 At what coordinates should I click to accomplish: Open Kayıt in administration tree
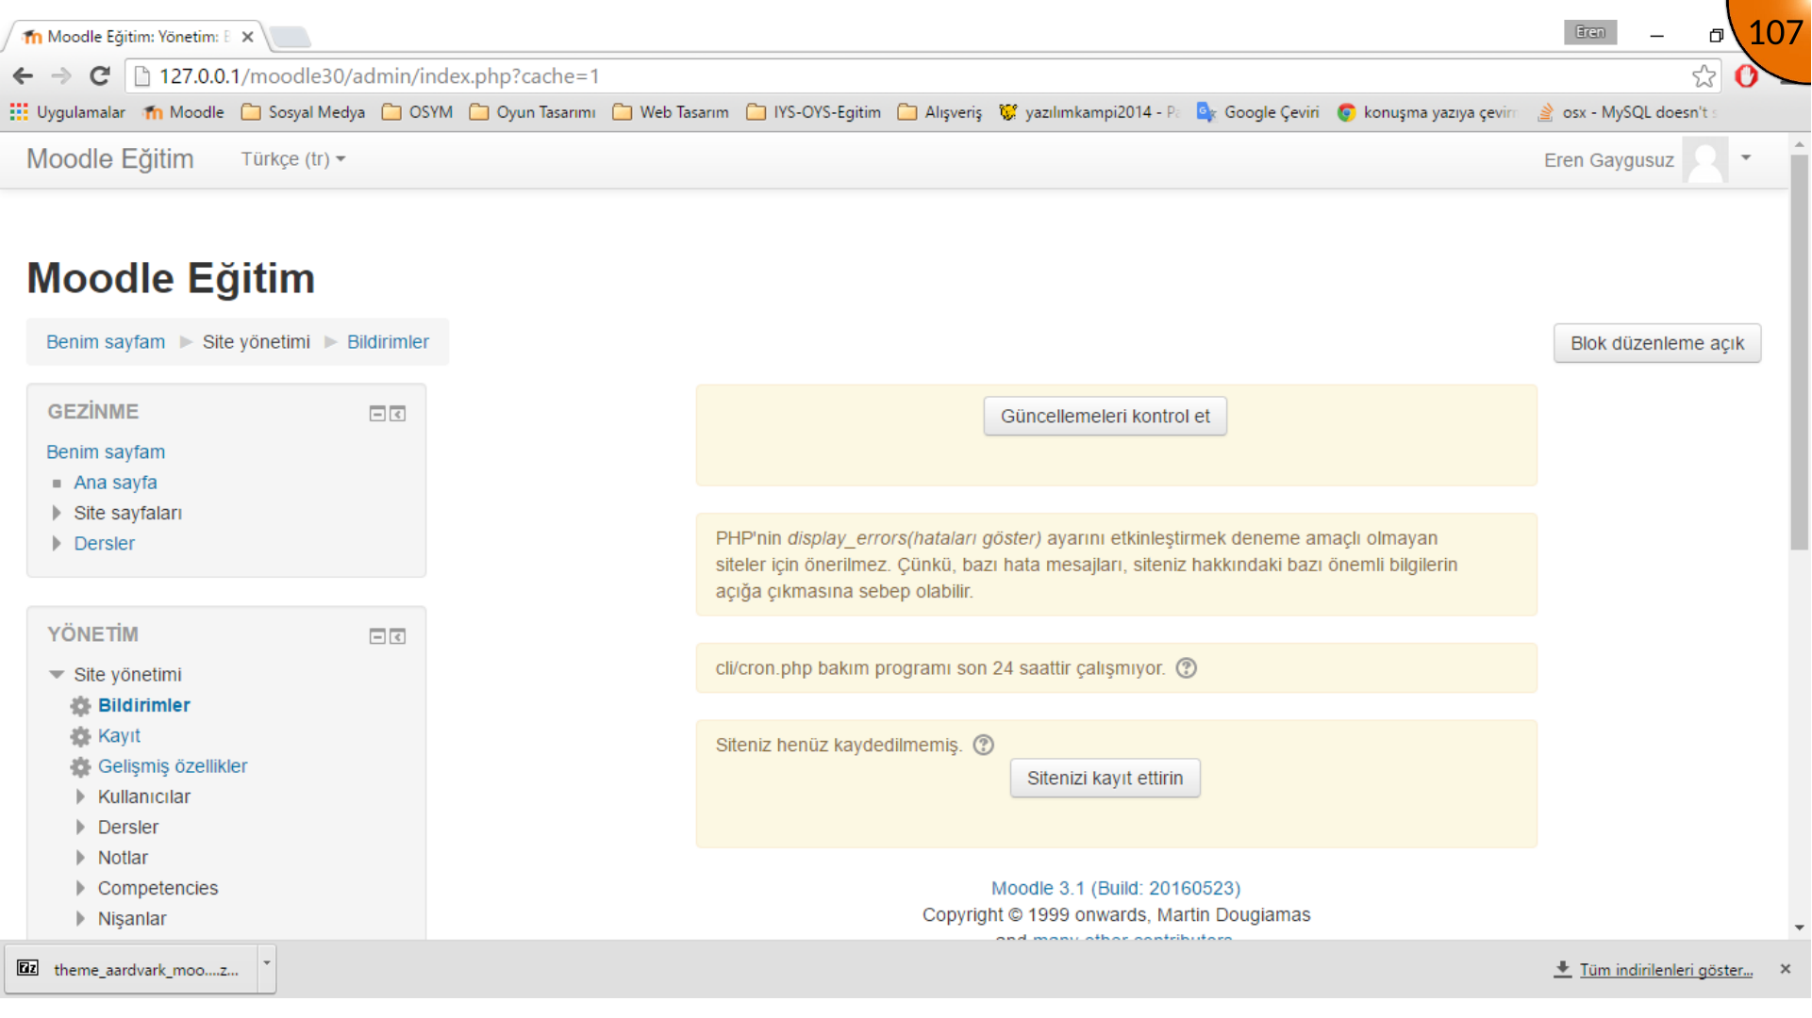(119, 736)
